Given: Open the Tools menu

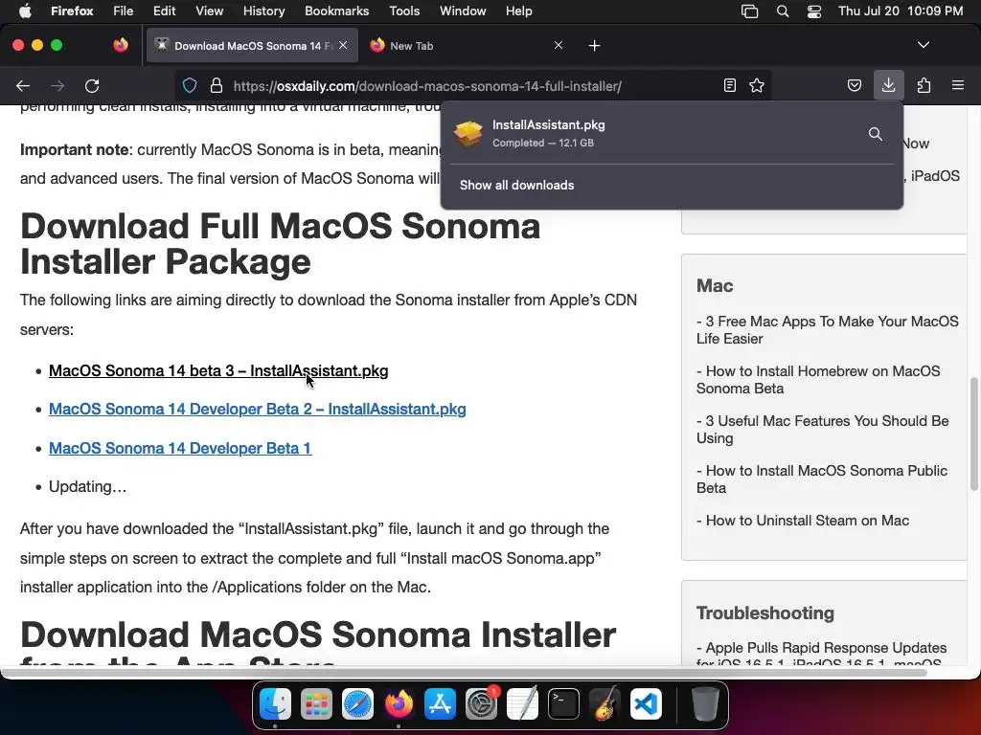Looking at the screenshot, I should click(404, 11).
